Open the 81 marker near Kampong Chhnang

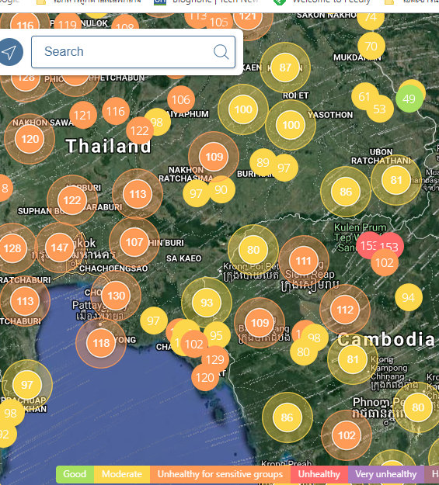pos(353,359)
